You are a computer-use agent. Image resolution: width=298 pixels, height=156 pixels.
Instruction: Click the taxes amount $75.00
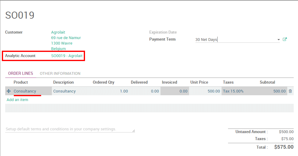(287, 139)
